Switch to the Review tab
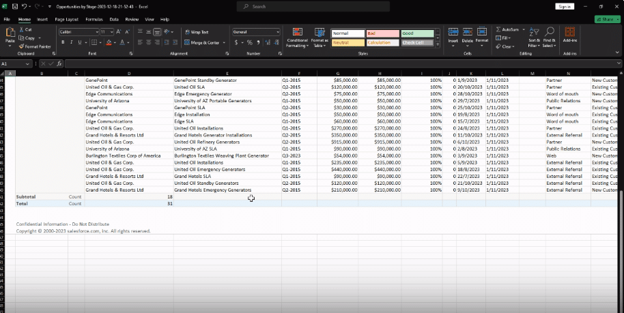This screenshot has height=313, width=624. pyautogui.click(x=132, y=19)
